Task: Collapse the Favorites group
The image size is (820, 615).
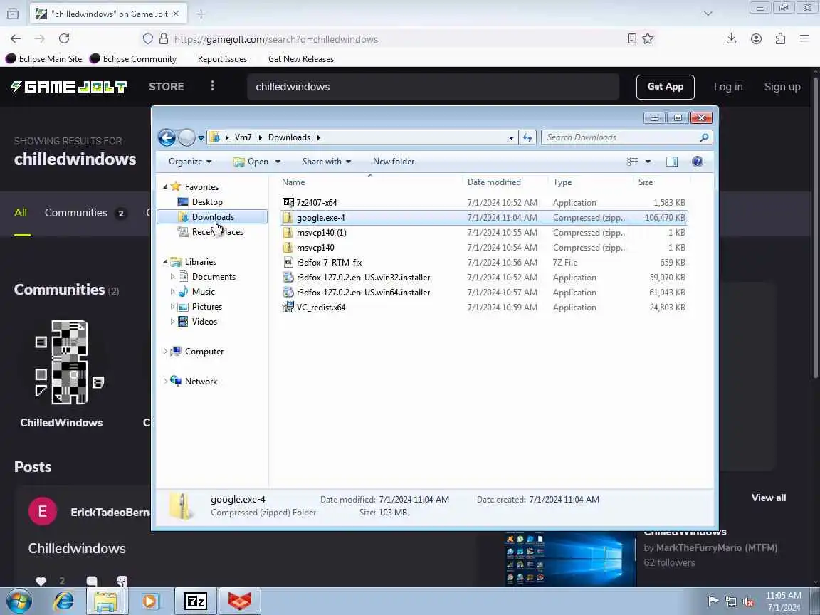Action: point(165,186)
